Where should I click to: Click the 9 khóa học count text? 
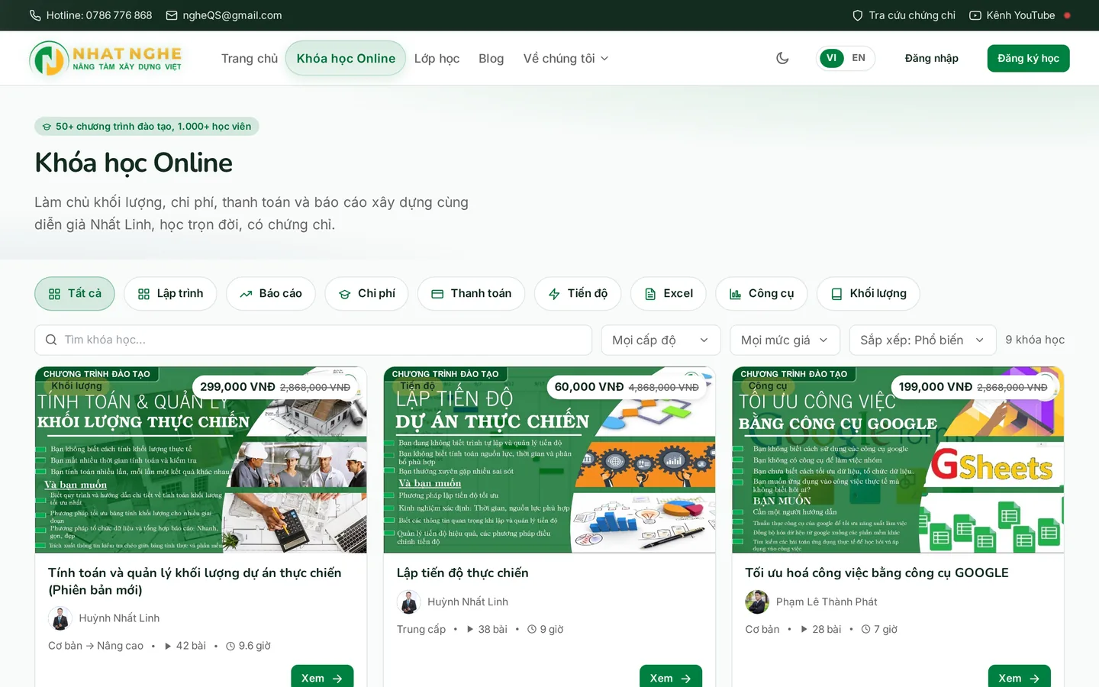click(1035, 340)
